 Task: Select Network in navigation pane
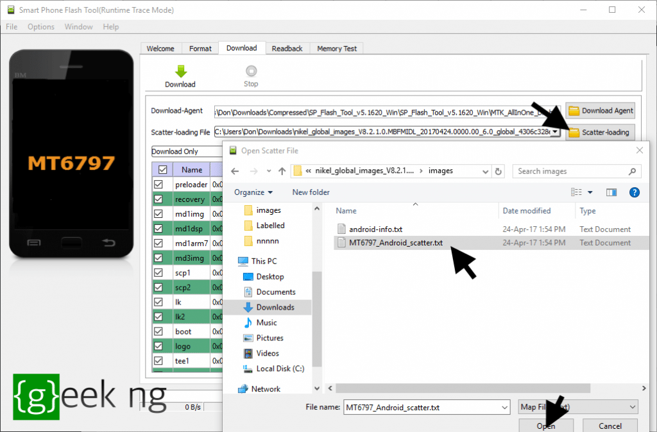click(259, 389)
